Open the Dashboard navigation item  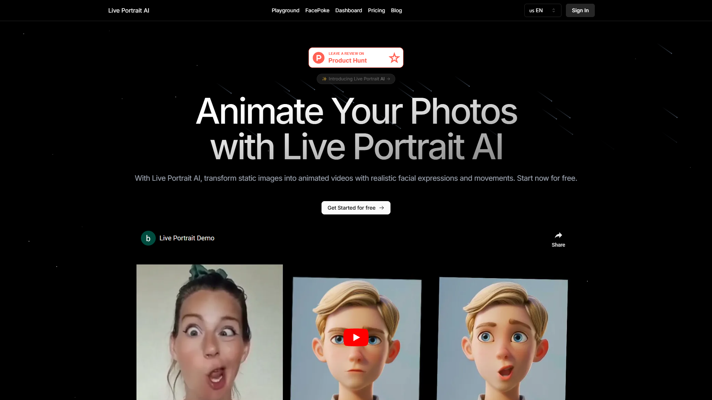coord(348,10)
